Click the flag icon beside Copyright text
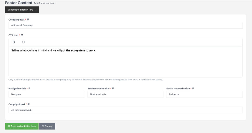This screenshot has width=252, height=133. [x=29, y=104]
